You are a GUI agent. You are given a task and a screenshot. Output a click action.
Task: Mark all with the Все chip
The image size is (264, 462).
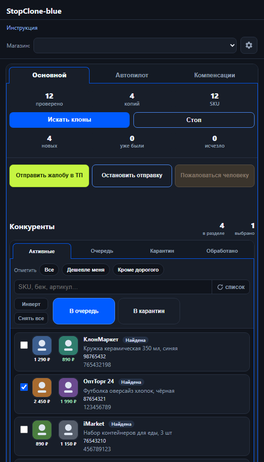[x=49, y=270]
